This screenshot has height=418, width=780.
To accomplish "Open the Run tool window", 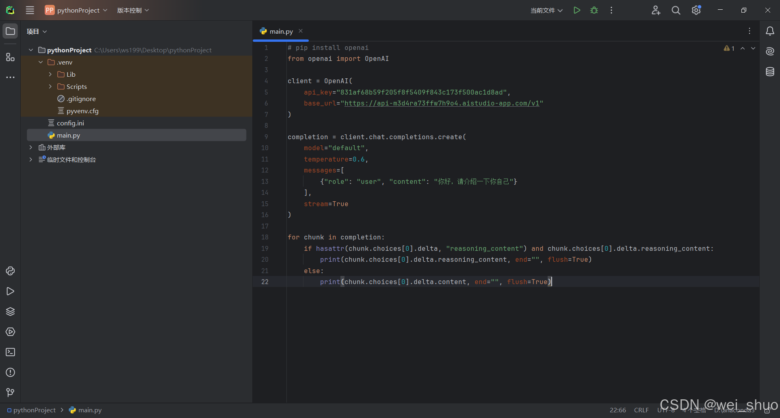I will pyautogui.click(x=10, y=291).
